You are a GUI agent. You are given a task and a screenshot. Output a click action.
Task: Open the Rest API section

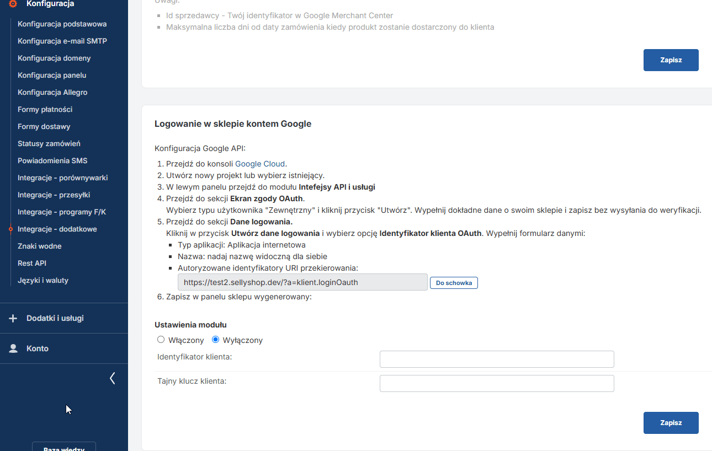pos(32,264)
